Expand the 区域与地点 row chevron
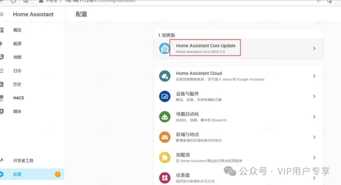Screen dimensions: 341x185 pyautogui.click(x=314, y=137)
